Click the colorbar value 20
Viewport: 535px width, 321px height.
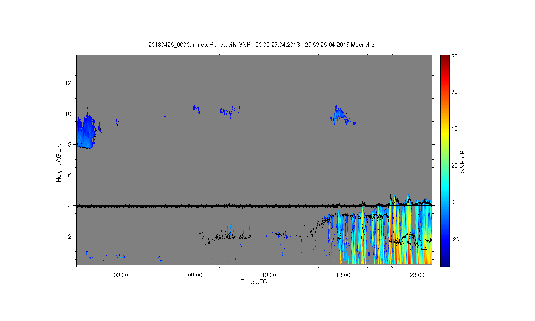click(454, 165)
